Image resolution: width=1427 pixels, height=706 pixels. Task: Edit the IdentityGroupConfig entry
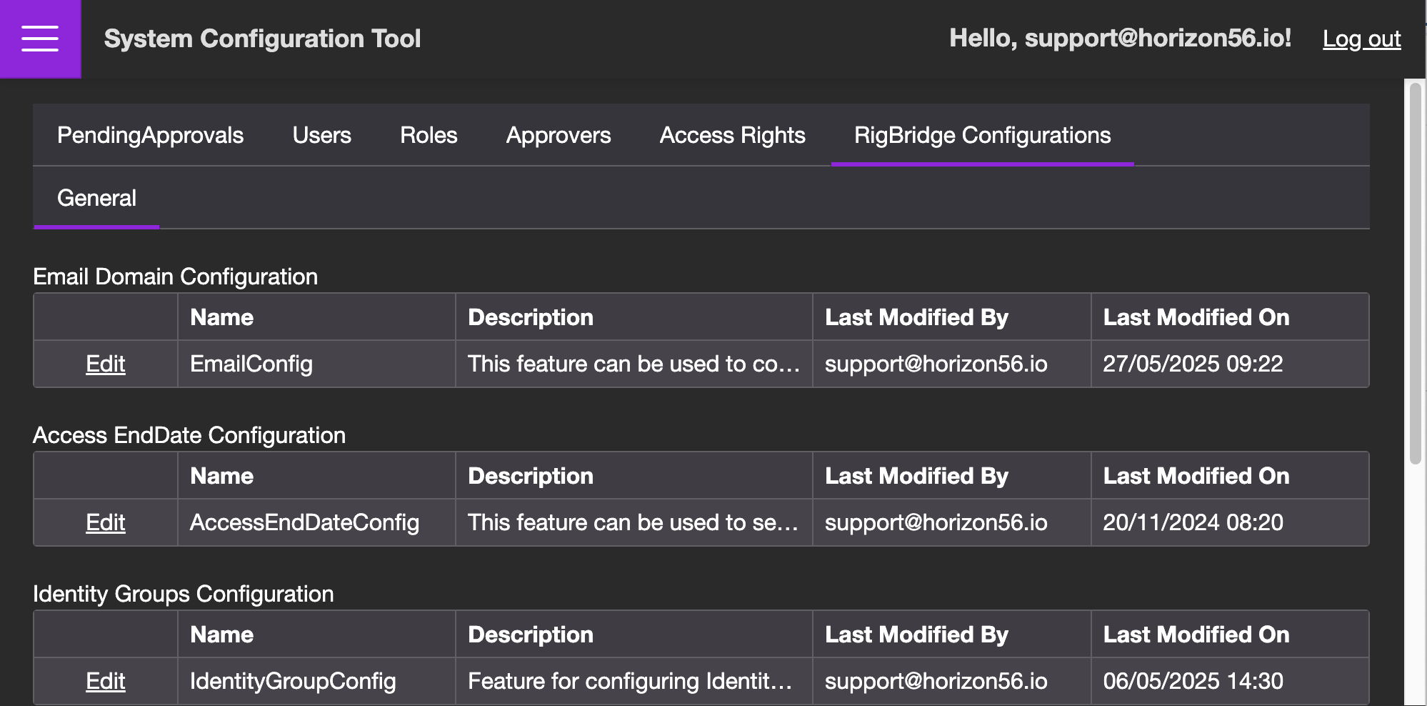point(106,681)
